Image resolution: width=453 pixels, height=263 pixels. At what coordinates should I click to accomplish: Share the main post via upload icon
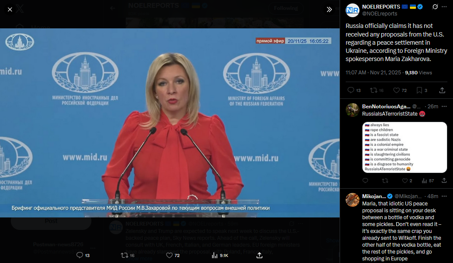442,90
